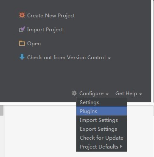Viewport: 154px width, 157px height.
Task: Click Check out from Version Control text
Action: click(x=66, y=58)
